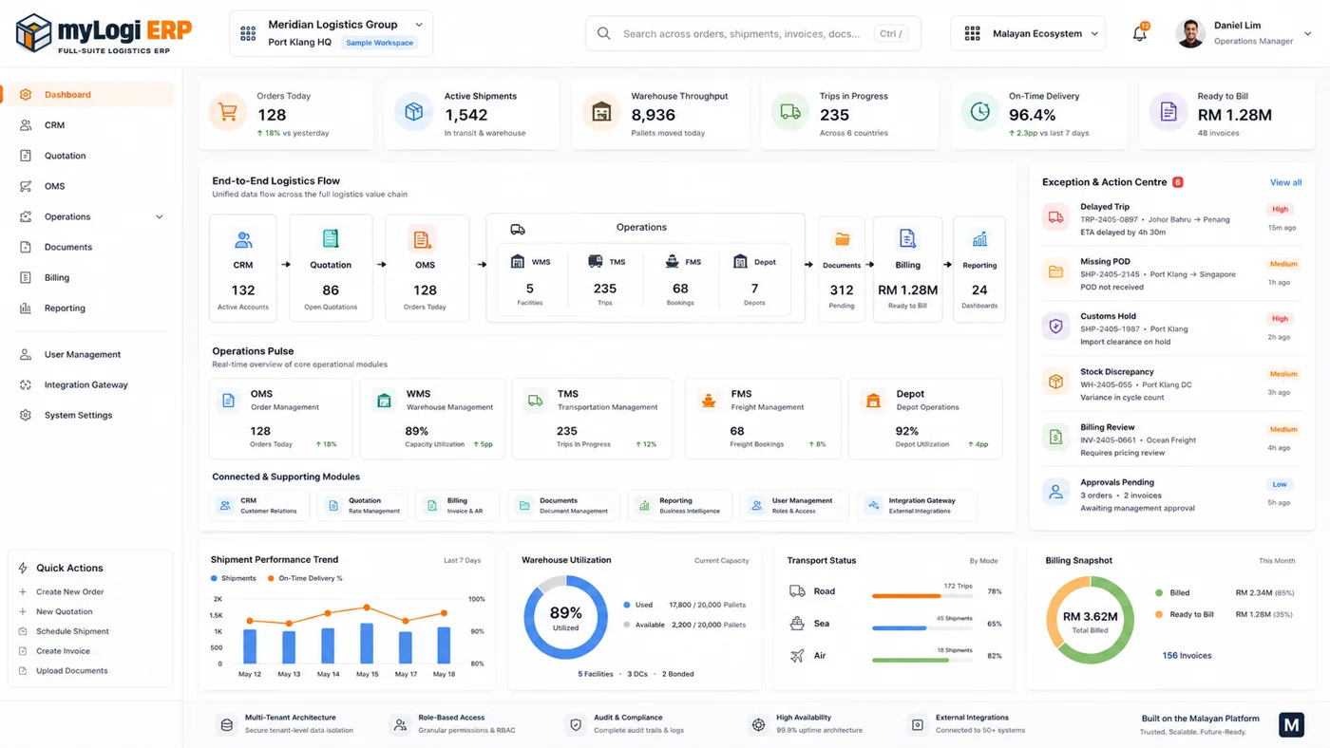
Task: Click the TMS truck icon in Operations box
Action: [596, 261]
